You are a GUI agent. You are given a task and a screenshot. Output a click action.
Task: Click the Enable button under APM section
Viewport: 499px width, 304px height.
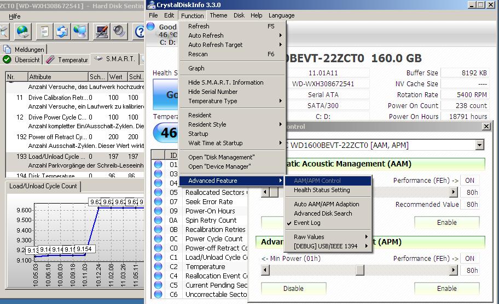point(447,289)
